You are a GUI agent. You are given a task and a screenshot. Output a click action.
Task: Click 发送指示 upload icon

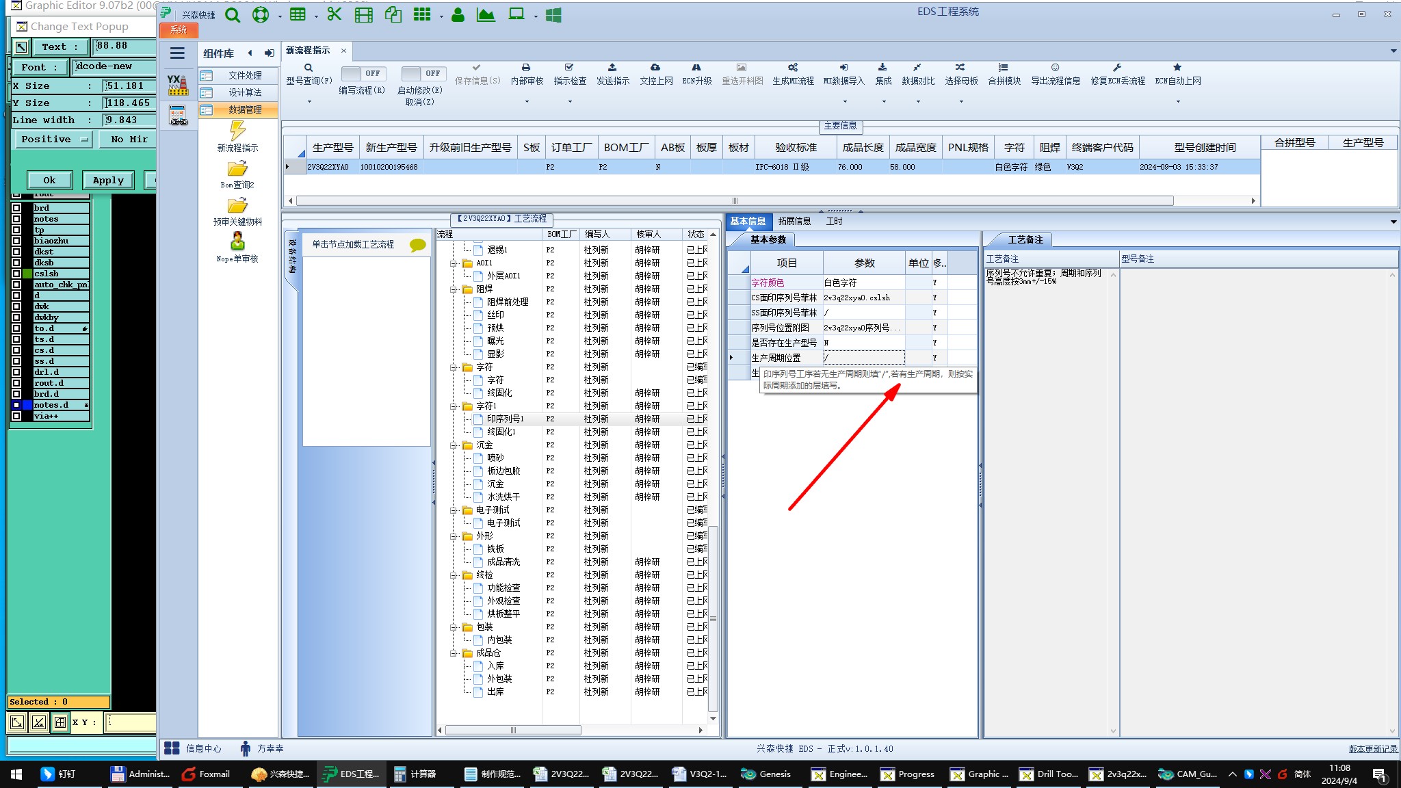[x=612, y=68]
